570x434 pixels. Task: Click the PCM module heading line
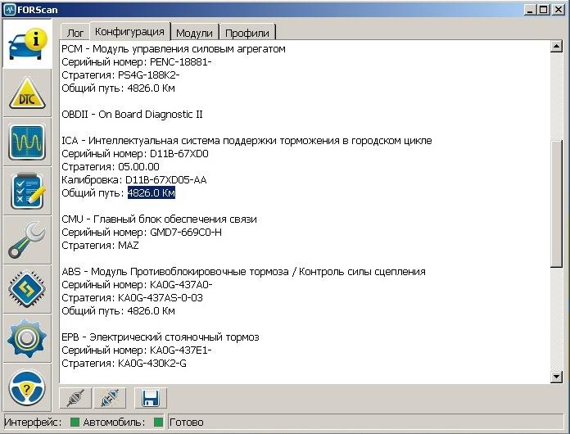174,48
